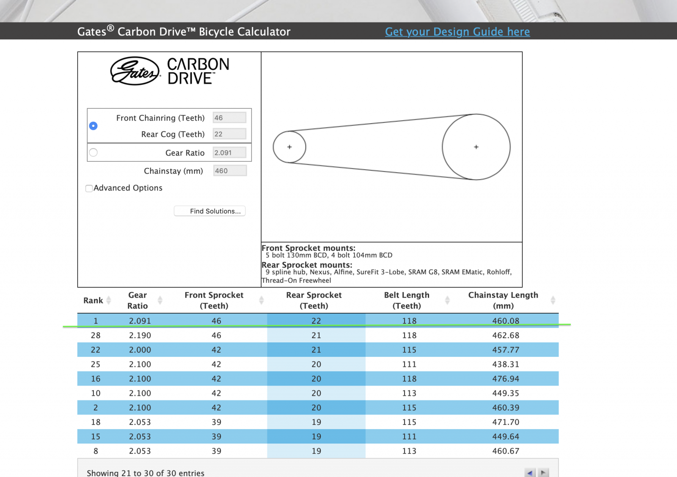Screen dimensions: 677x477
Task: Enable the Advanced Options checkbox
Action: click(x=89, y=188)
